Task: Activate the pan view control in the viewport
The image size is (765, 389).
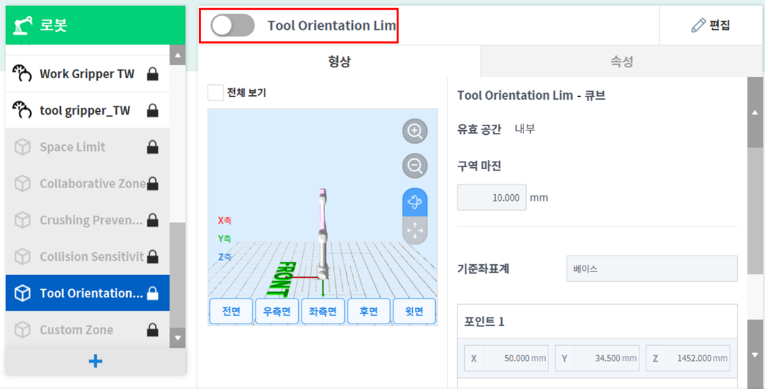Action: [x=414, y=231]
